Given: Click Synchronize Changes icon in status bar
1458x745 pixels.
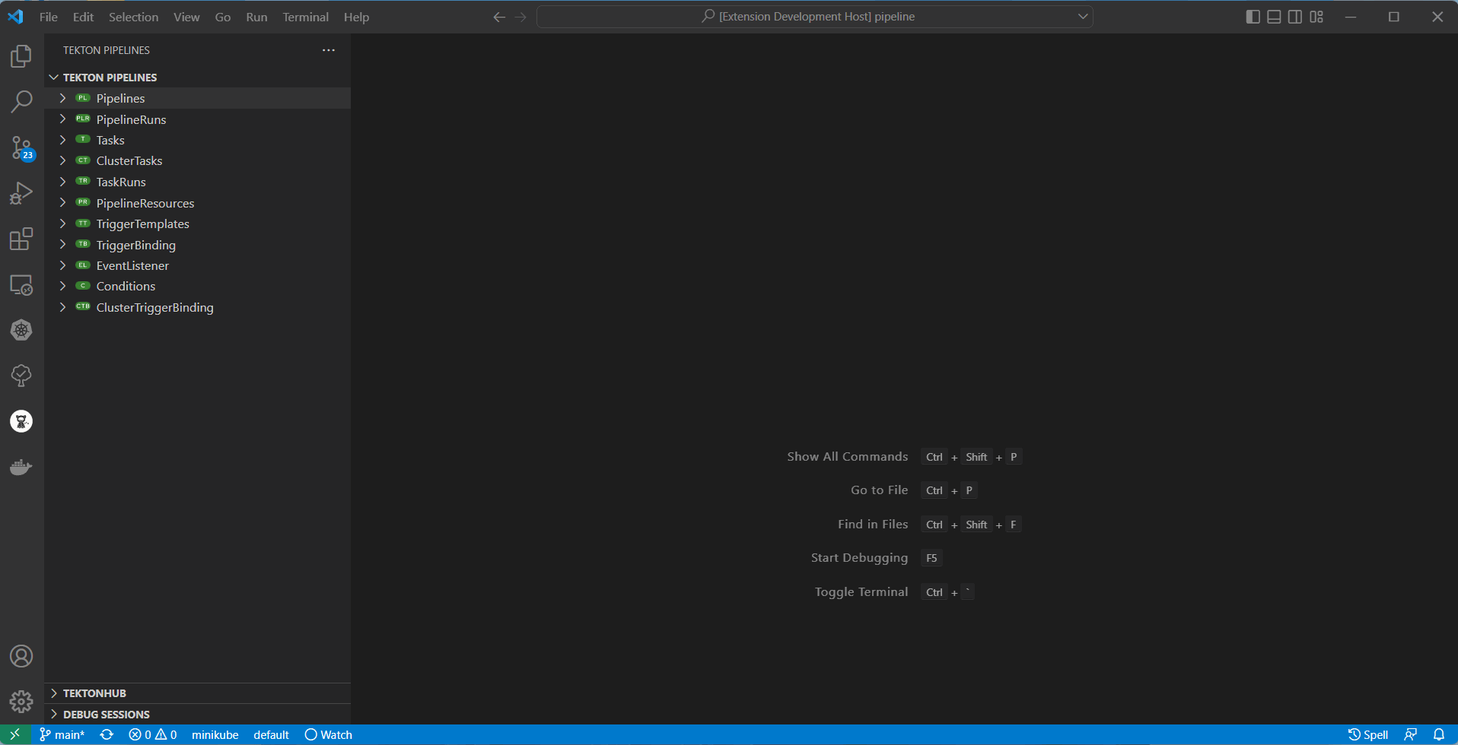Looking at the screenshot, I should [107, 734].
